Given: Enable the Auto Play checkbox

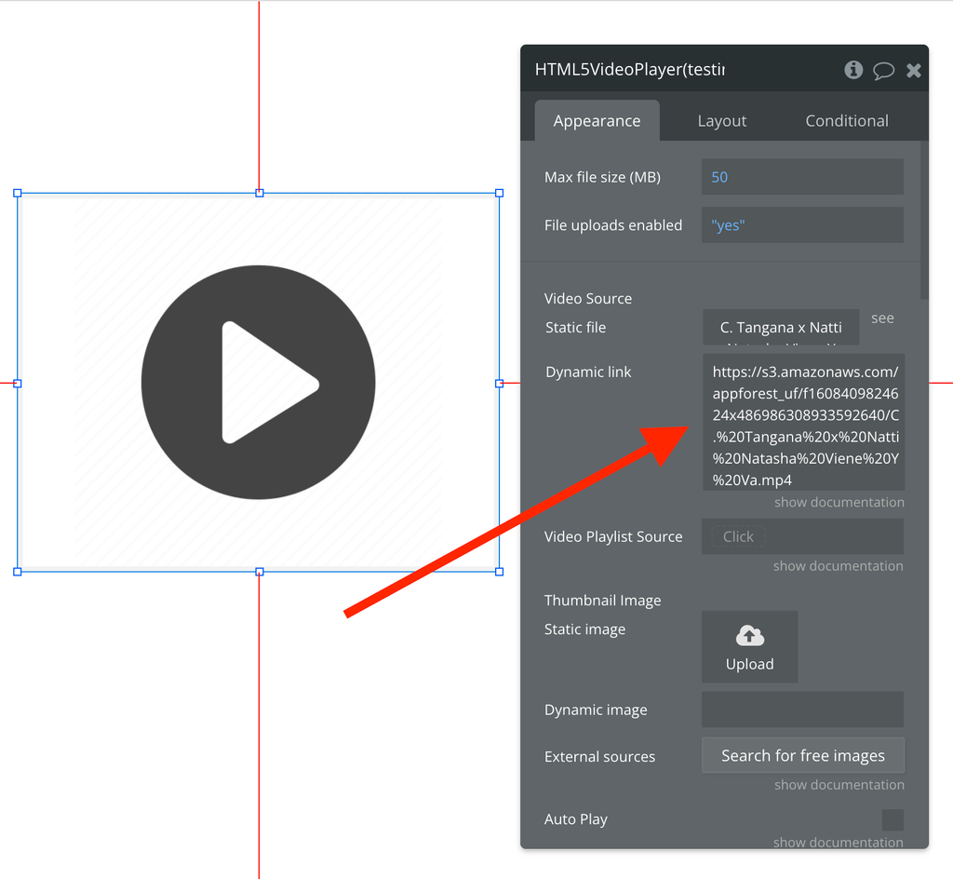Looking at the screenshot, I should [893, 819].
